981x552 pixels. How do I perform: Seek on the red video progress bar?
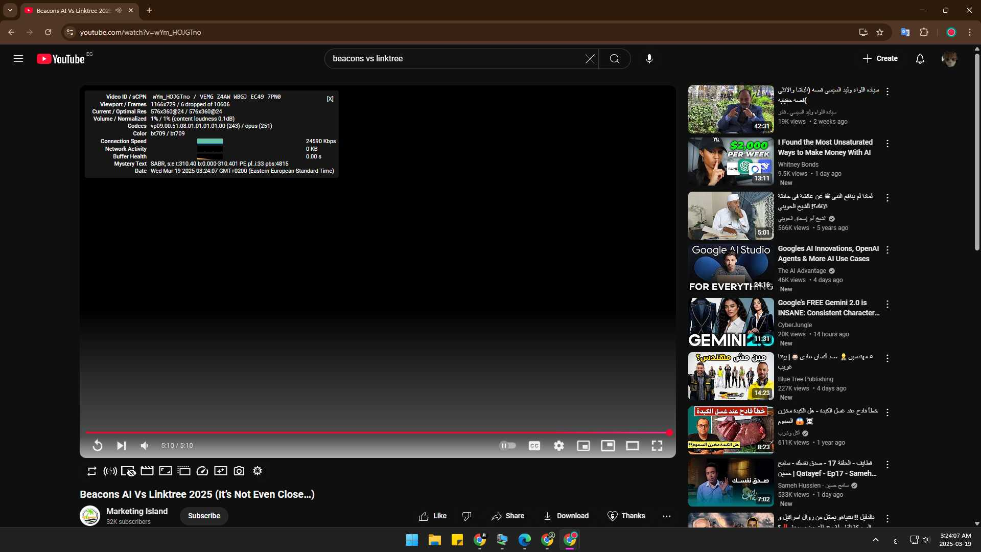coord(377,433)
